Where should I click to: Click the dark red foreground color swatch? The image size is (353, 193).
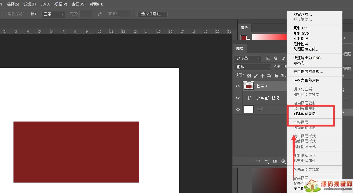coord(244,38)
